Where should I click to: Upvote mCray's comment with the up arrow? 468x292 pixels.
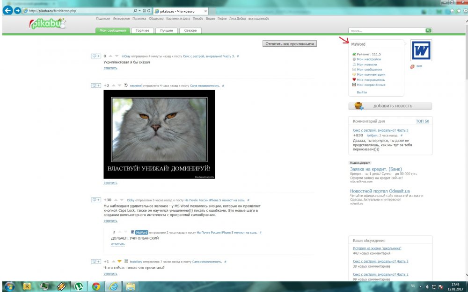coord(111,56)
